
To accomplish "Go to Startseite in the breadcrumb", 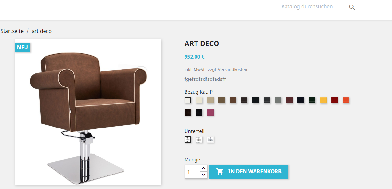I will click(x=12, y=31).
